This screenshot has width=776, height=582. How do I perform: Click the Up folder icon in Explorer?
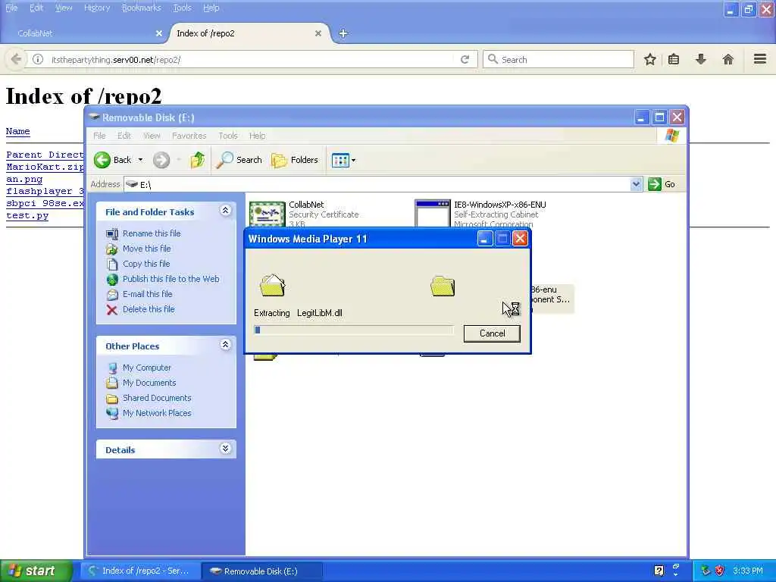click(x=197, y=160)
